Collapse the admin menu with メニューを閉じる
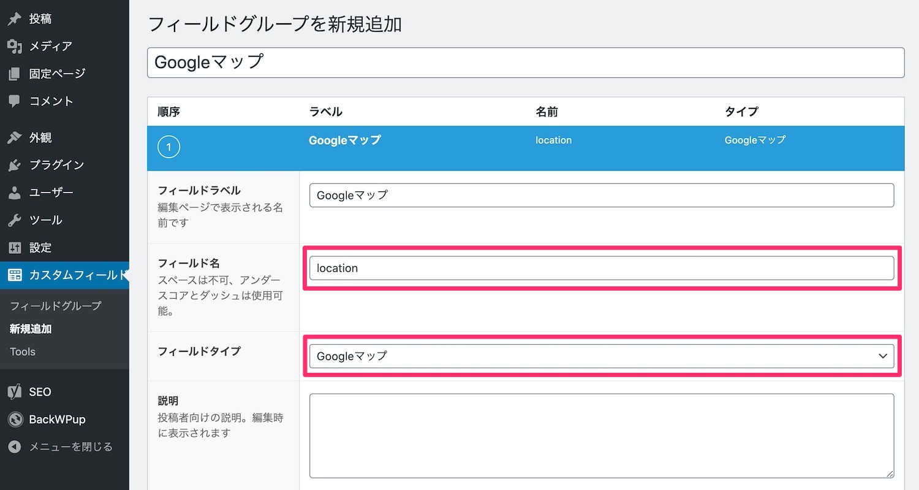This screenshot has height=490, width=919. pyautogui.click(x=61, y=446)
